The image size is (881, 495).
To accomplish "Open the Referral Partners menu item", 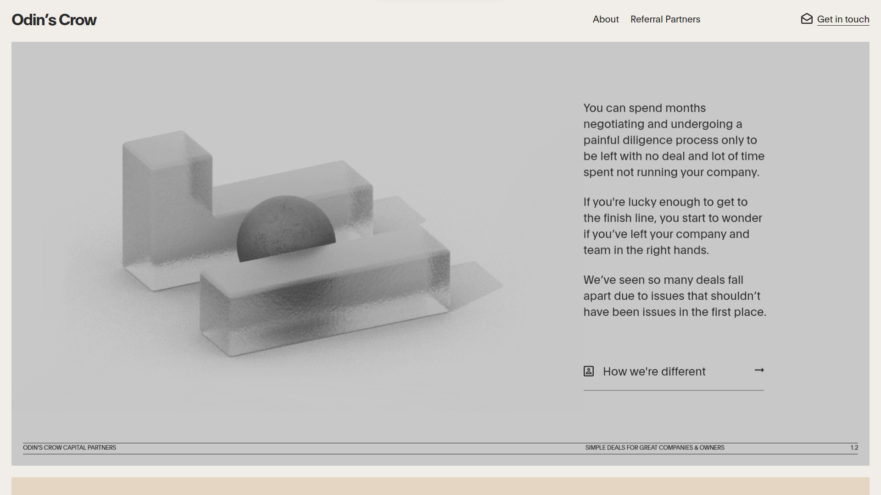I will (665, 19).
